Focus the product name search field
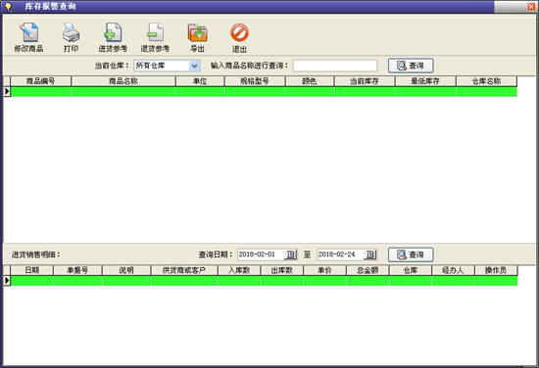 pyautogui.click(x=335, y=66)
